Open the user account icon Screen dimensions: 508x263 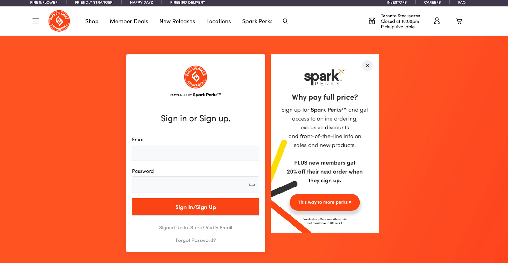437,21
